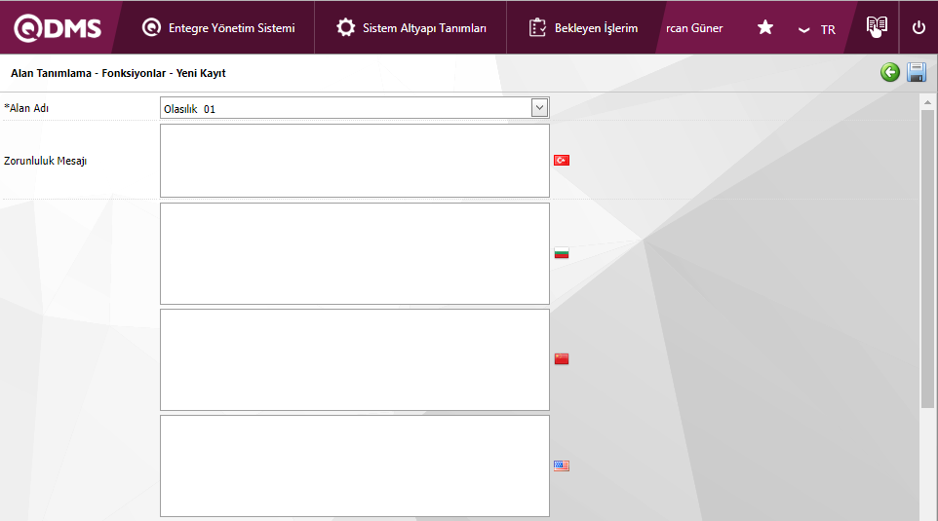The width and height of the screenshot is (938, 521).
Task: Click the Turkish Zorunluluk Mesajı text box
Action: [354, 161]
